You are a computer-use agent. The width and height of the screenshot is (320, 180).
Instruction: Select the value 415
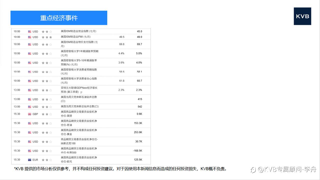point(140,99)
